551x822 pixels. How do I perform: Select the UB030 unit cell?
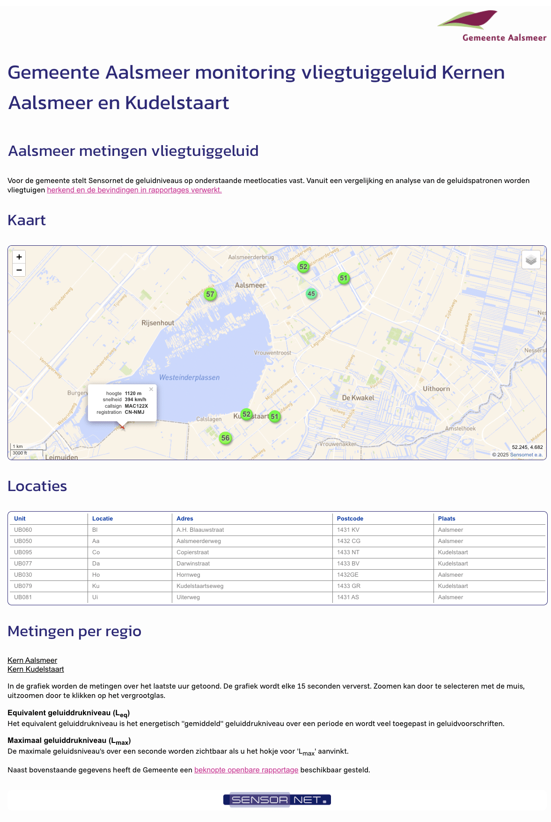click(49, 575)
